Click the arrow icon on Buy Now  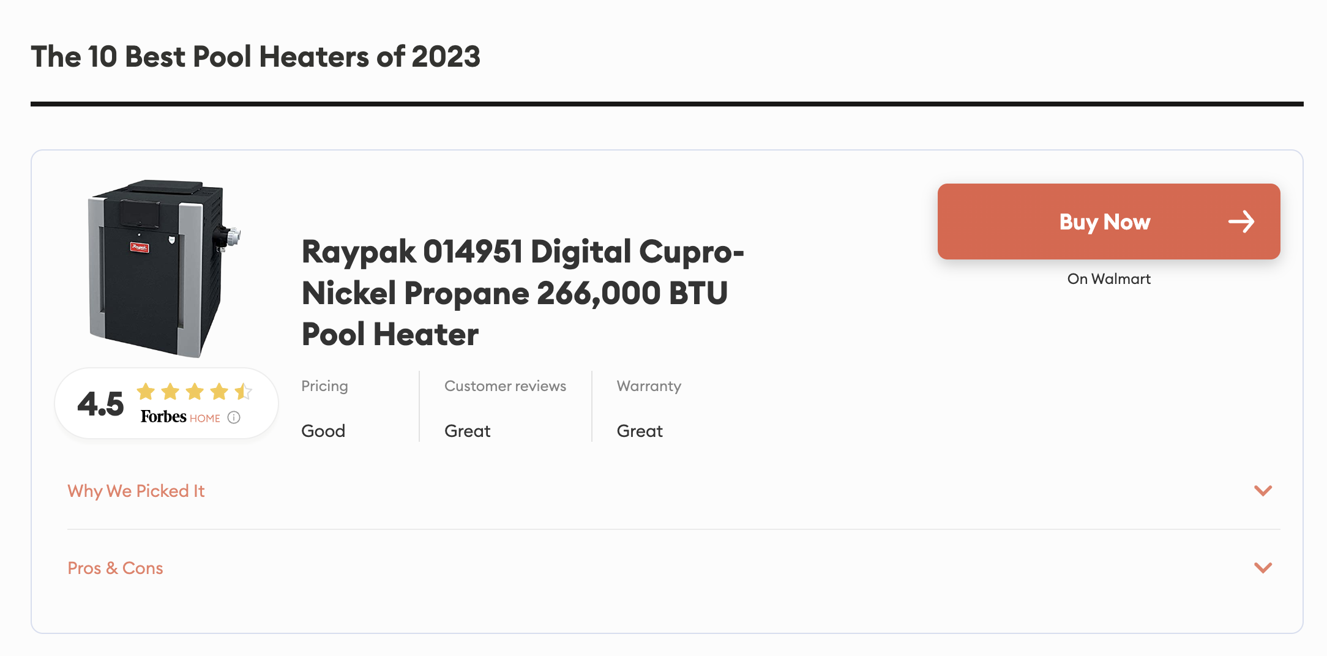1241,222
